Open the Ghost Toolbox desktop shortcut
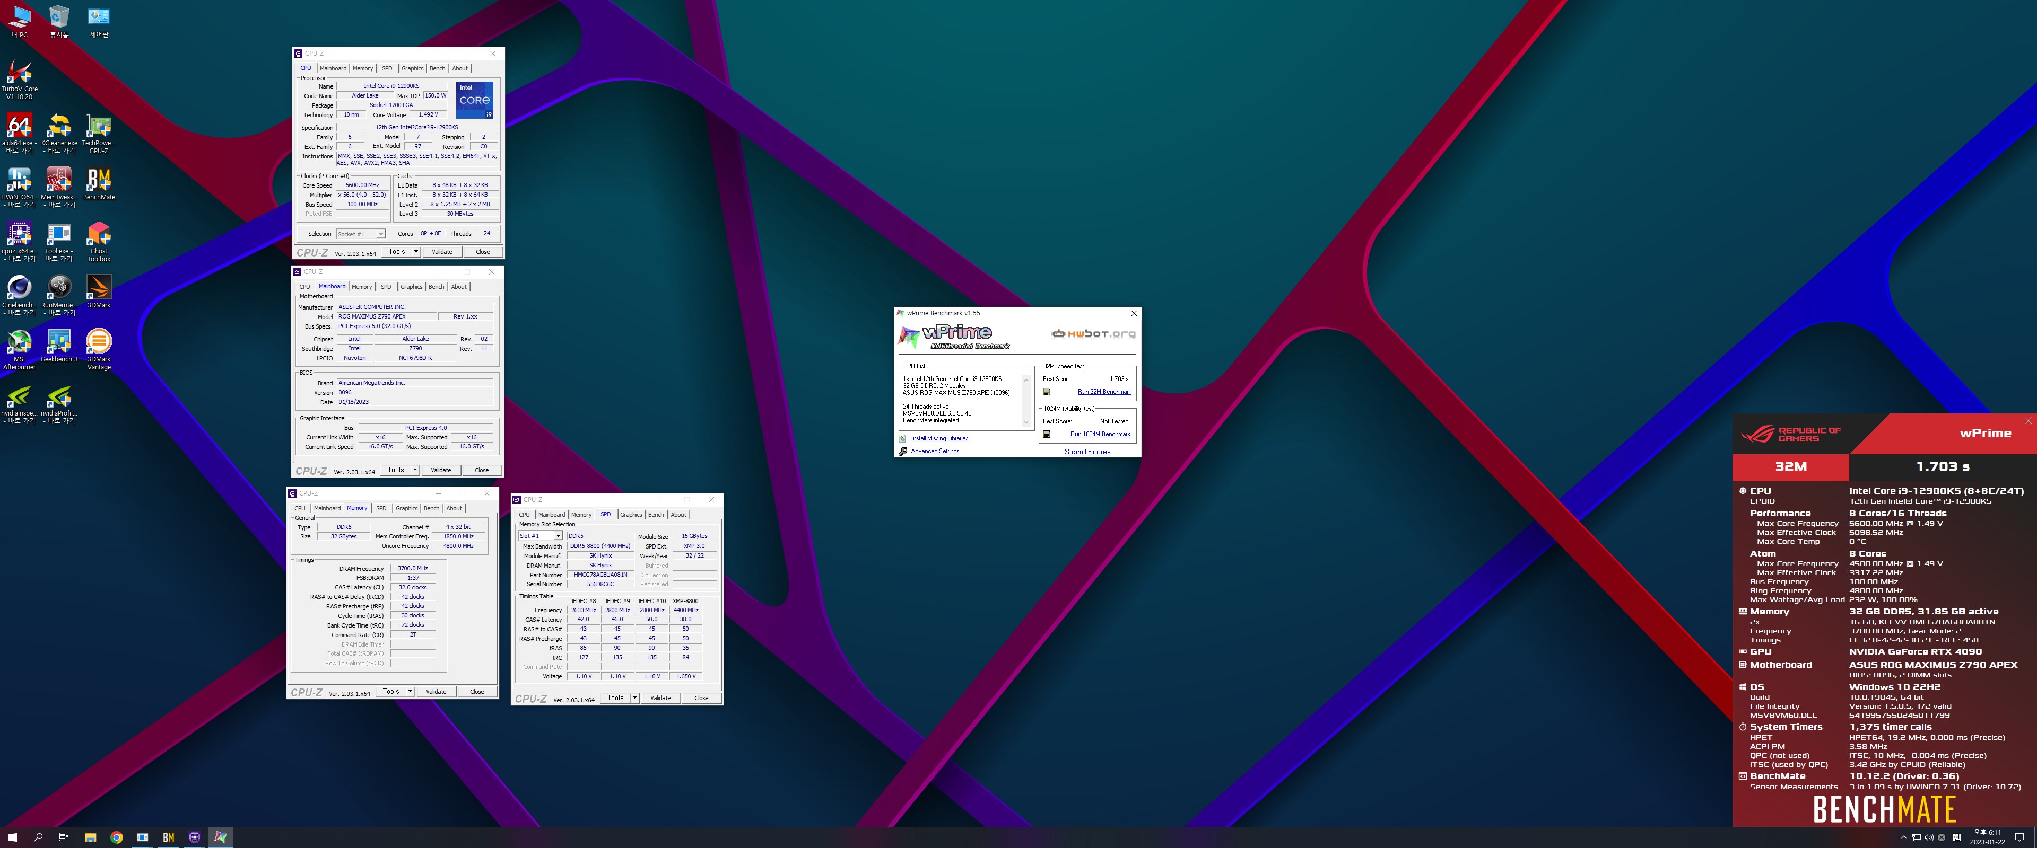The height and width of the screenshot is (848, 2037). click(99, 241)
